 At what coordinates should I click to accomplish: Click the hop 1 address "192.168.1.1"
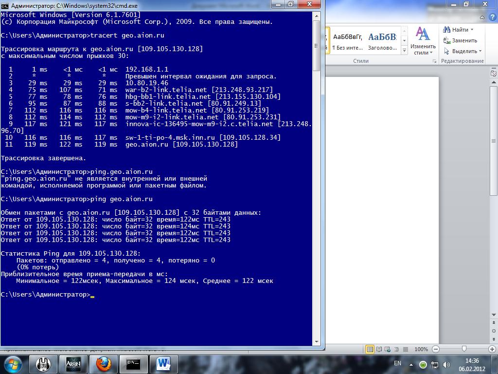tap(147, 69)
